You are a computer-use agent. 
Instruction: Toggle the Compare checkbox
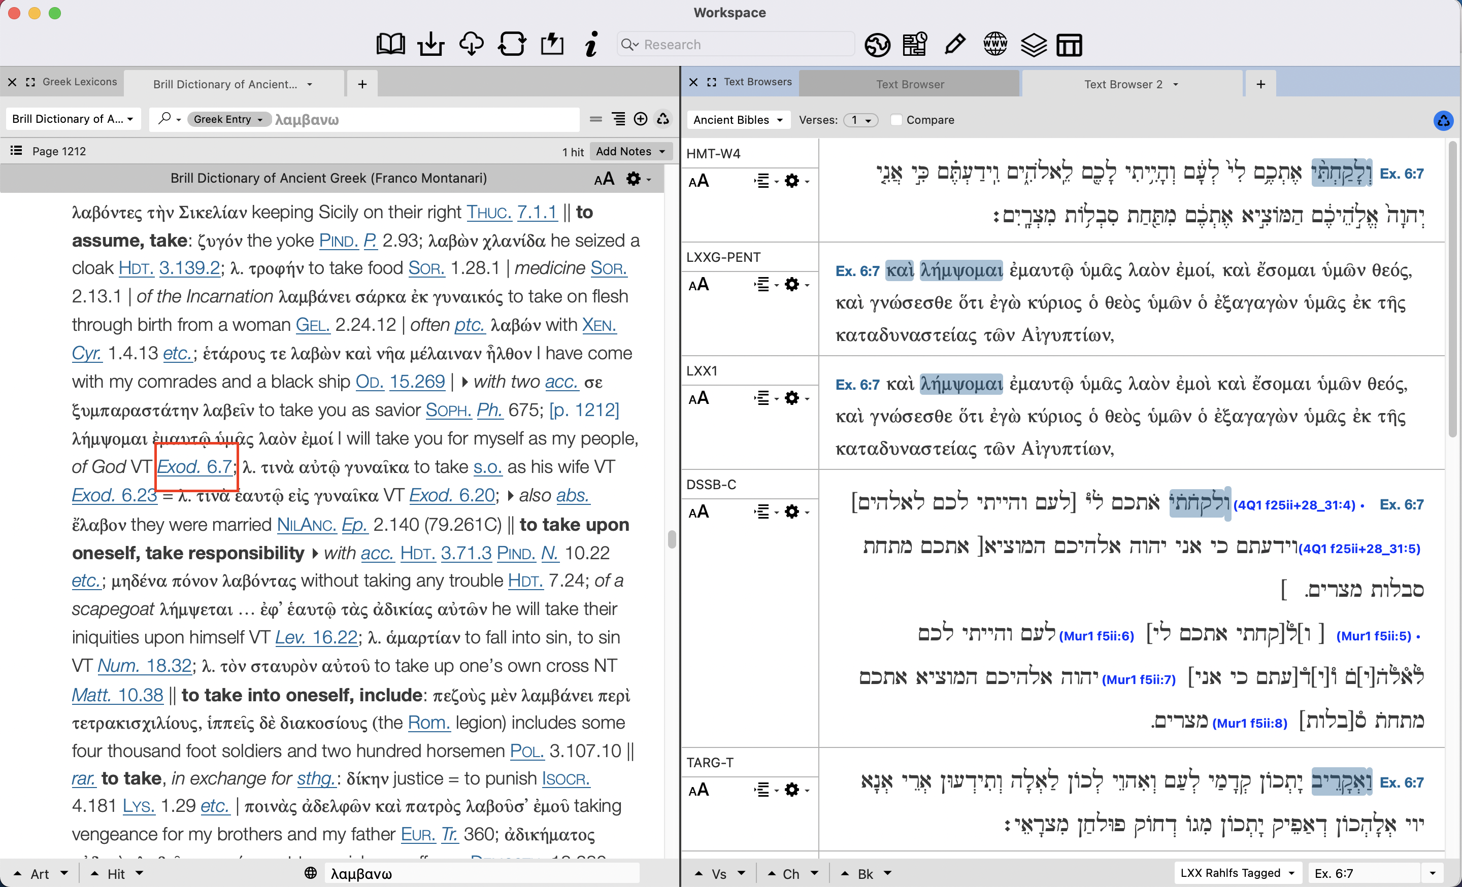(896, 120)
